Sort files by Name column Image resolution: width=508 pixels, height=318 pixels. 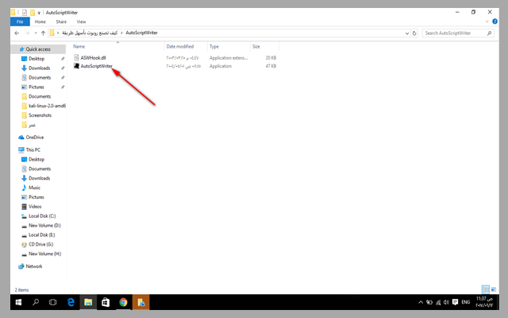(79, 46)
